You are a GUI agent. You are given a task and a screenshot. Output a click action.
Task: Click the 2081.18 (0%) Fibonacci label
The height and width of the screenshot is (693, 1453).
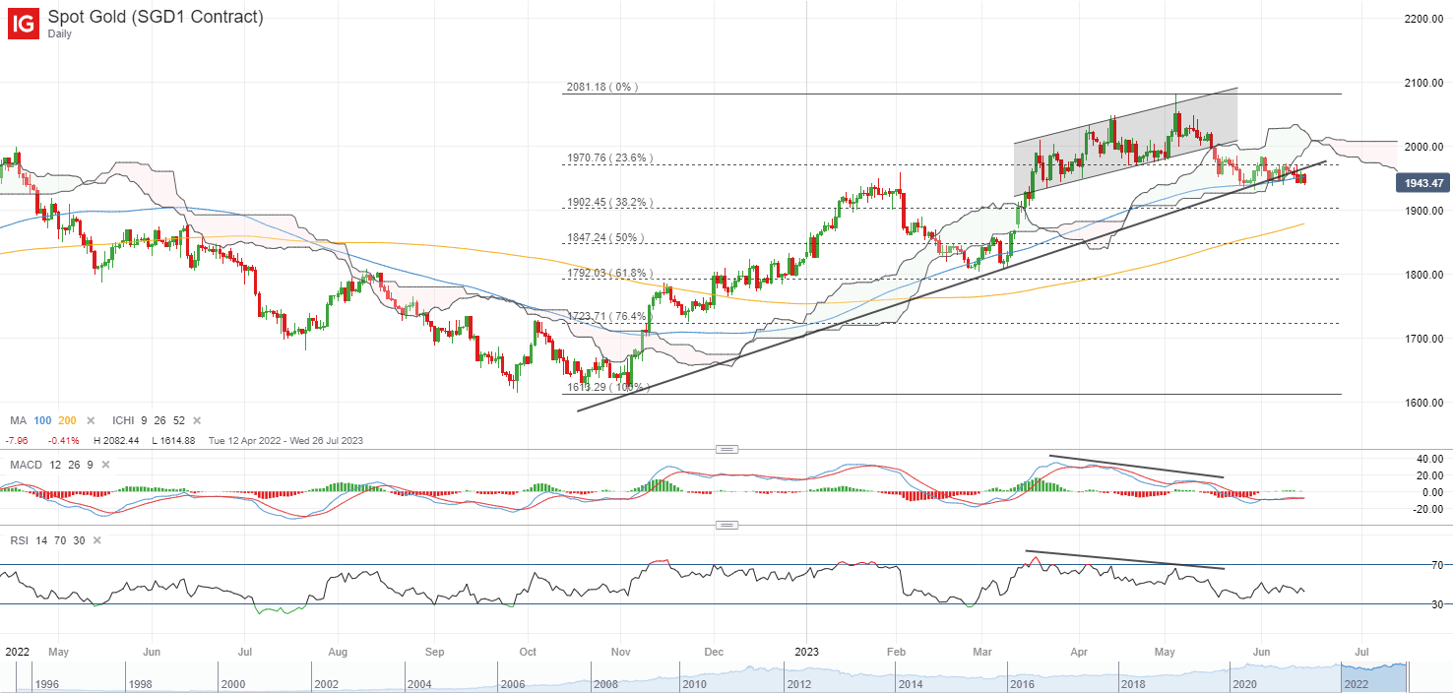(x=602, y=87)
